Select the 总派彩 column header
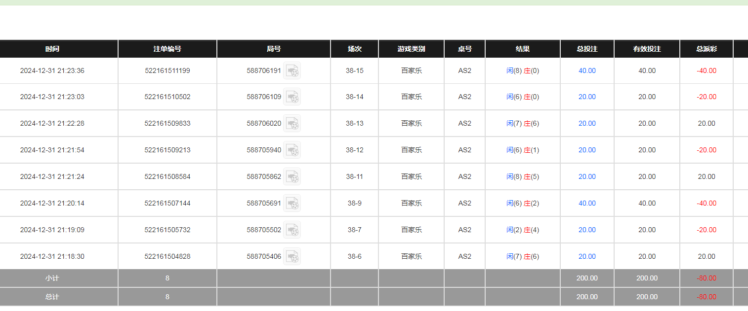 click(706, 49)
